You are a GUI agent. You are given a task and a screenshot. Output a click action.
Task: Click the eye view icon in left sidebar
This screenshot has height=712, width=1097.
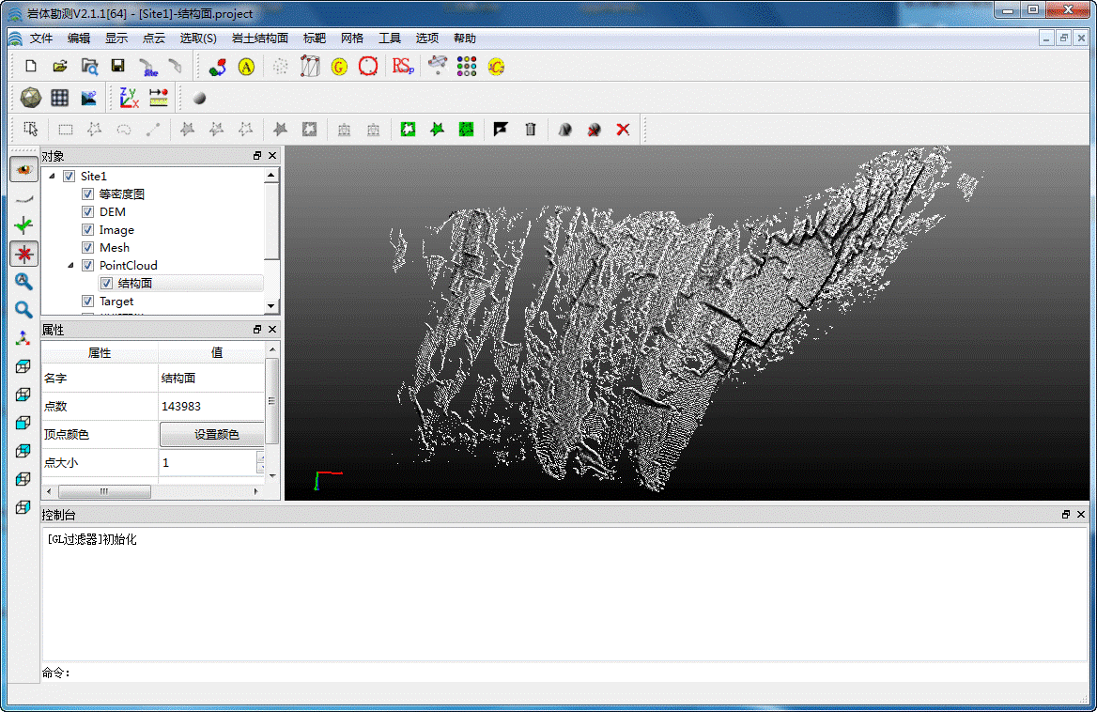(x=23, y=169)
